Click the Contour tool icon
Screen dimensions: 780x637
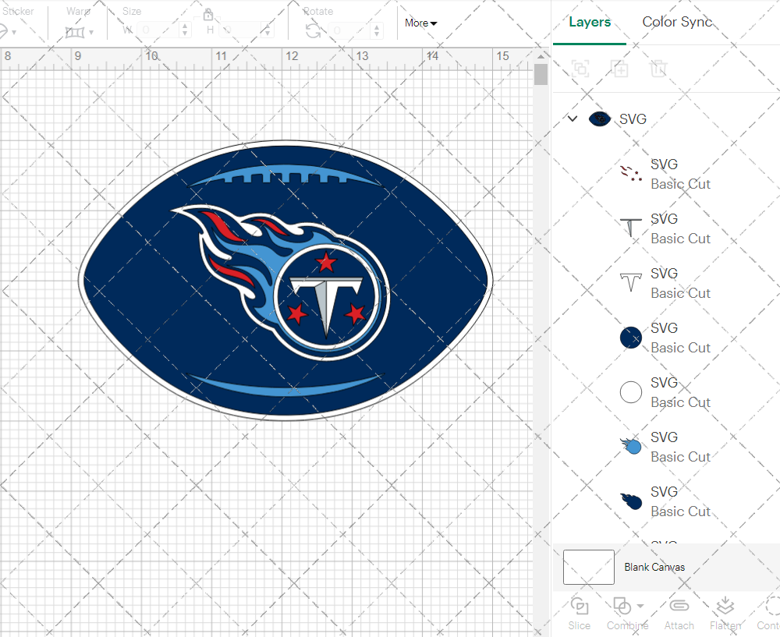pos(772,606)
